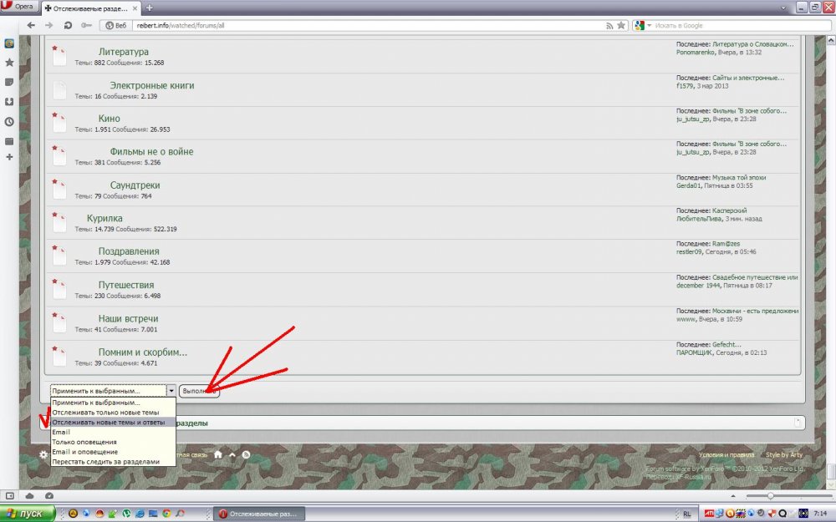Toggle the Opera panel sidebar button in status bar
The height and width of the screenshot is (522, 836).
coord(9,495)
